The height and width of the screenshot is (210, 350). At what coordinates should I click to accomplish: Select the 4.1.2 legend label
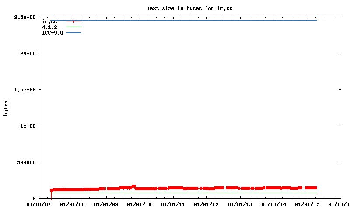tap(50, 27)
